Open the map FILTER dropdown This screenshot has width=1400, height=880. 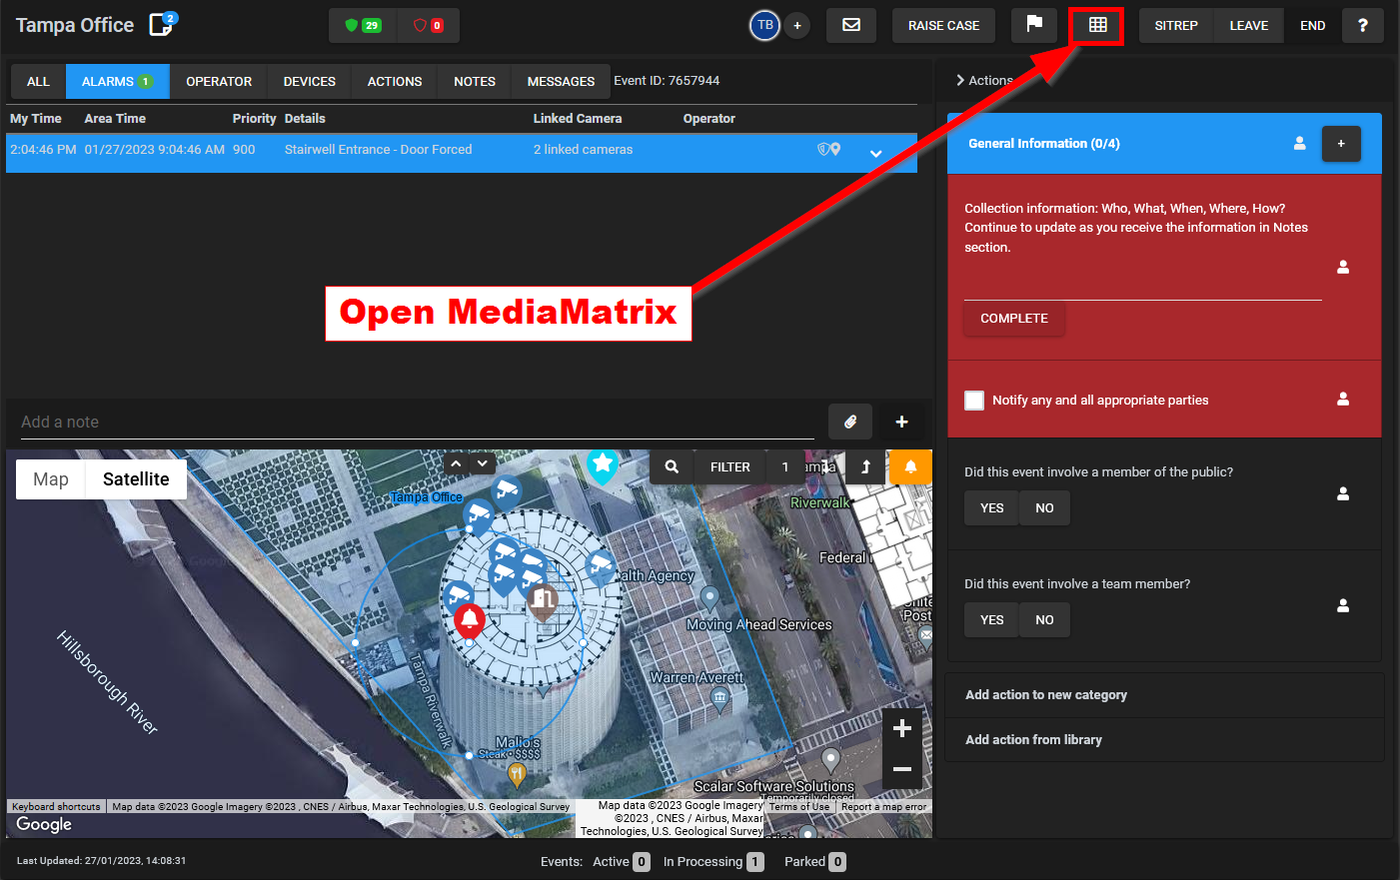730,466
